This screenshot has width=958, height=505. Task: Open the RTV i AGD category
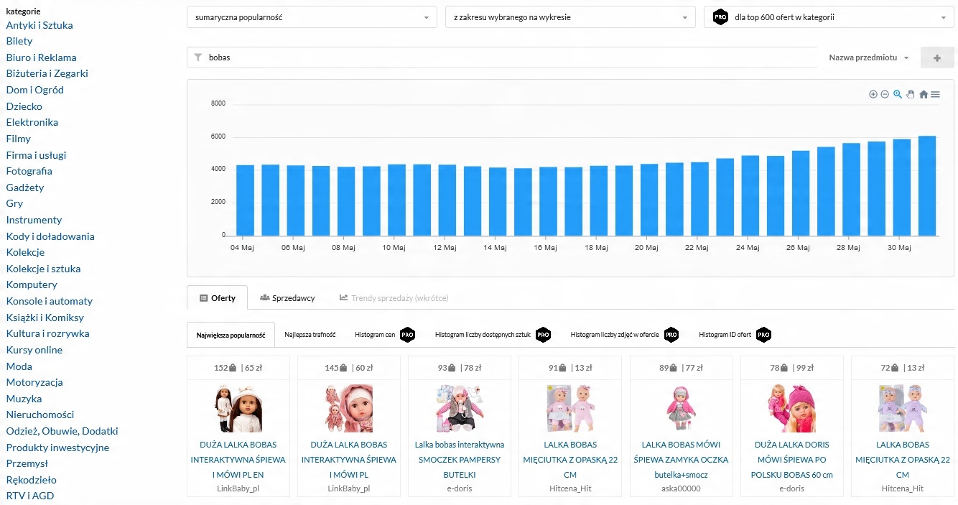pyautogui.click(x=30, y=496)
